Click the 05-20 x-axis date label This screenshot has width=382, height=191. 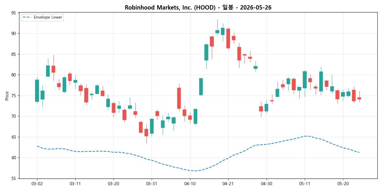343,183
